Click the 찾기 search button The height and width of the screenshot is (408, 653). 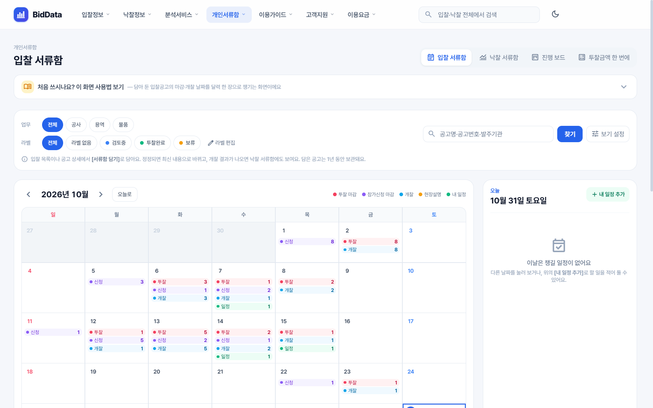point(570,134)
